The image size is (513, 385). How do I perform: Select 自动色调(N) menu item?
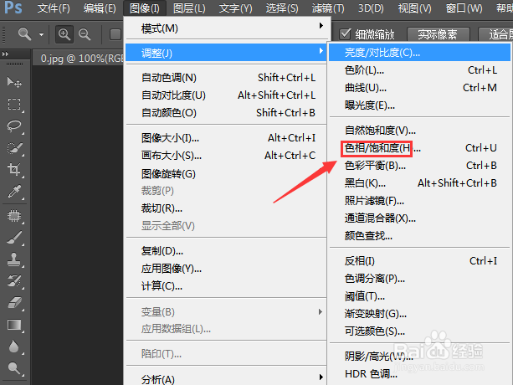click(227, 78)
